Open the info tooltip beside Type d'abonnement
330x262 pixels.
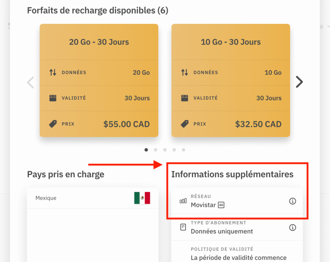pyautogui.click(x=293, y=227)
